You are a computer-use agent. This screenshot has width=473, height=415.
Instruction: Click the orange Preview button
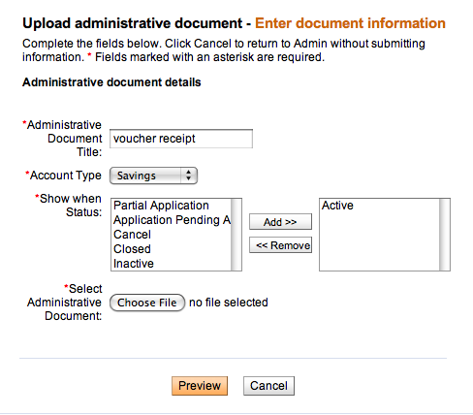point(200,386)
